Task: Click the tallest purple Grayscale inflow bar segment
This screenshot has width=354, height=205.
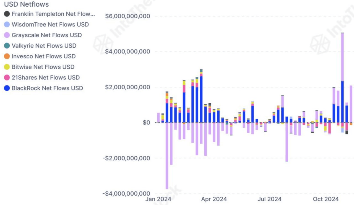Action: [342, 57]
